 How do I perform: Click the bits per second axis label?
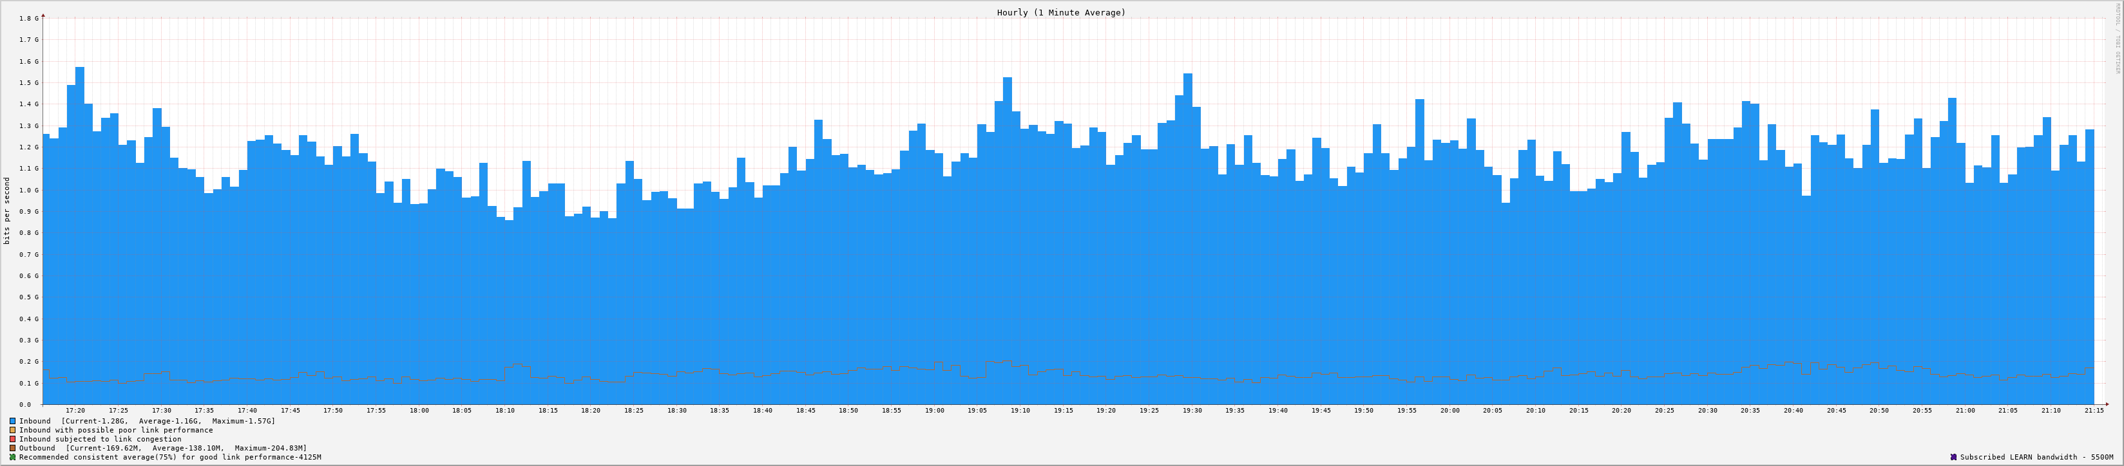8,210
